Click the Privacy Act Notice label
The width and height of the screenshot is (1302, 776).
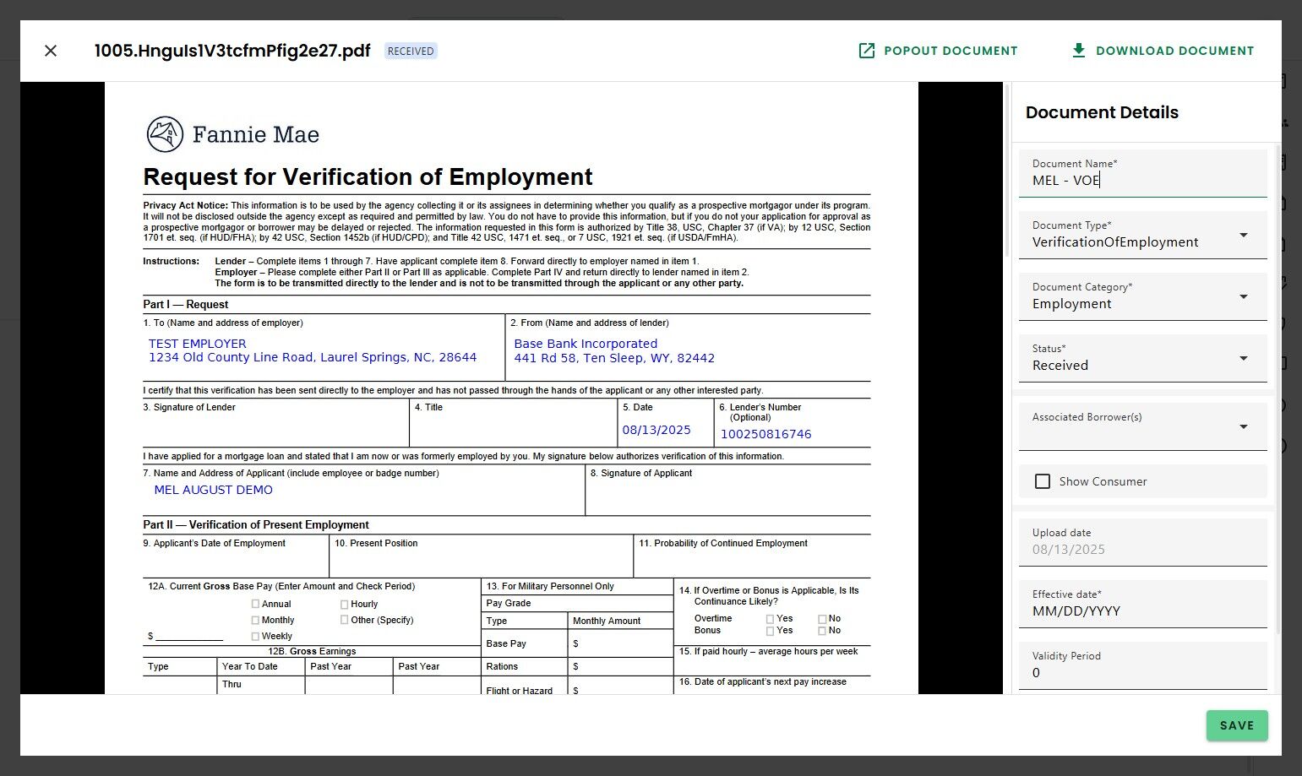pyautogui.click(x=186, y=205)
